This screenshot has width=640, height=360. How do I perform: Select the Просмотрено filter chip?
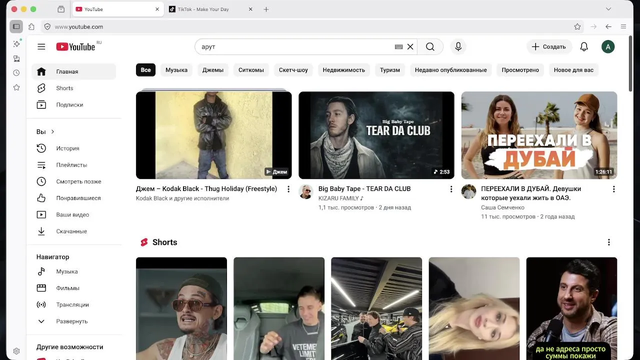[520, 70]
